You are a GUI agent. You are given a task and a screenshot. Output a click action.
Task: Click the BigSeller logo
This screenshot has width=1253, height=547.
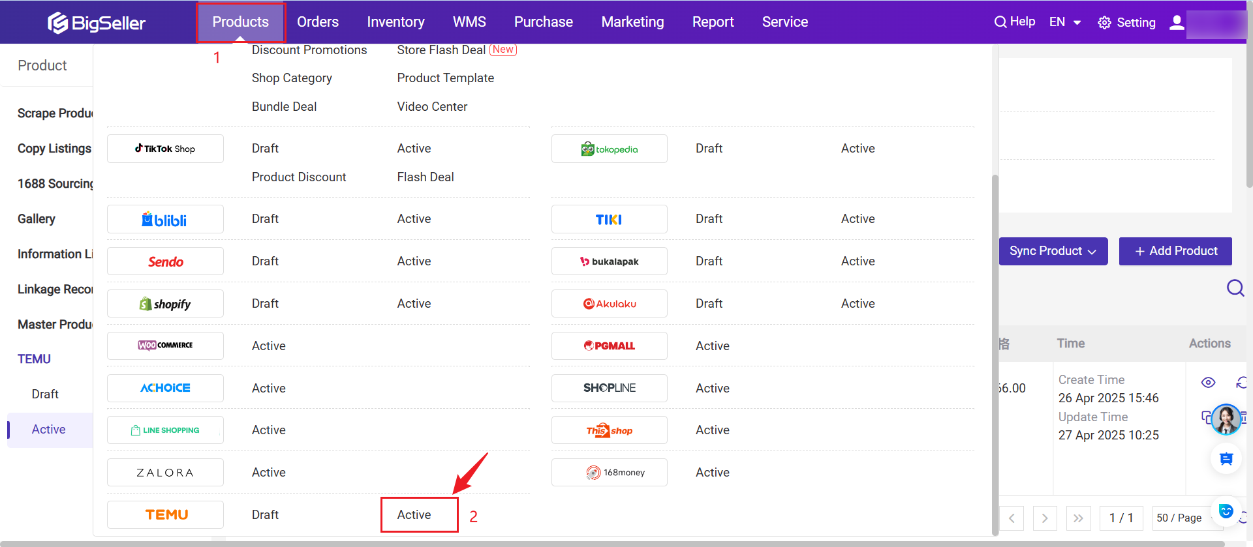tap(97, 23)
